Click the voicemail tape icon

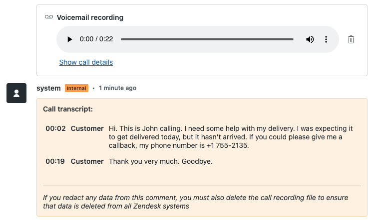coord(48,17)
